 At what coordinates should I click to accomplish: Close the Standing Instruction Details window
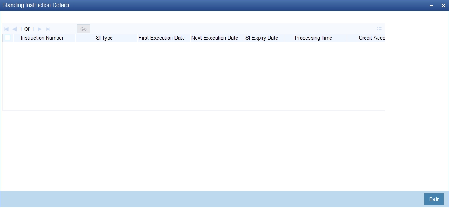(443, 6)
